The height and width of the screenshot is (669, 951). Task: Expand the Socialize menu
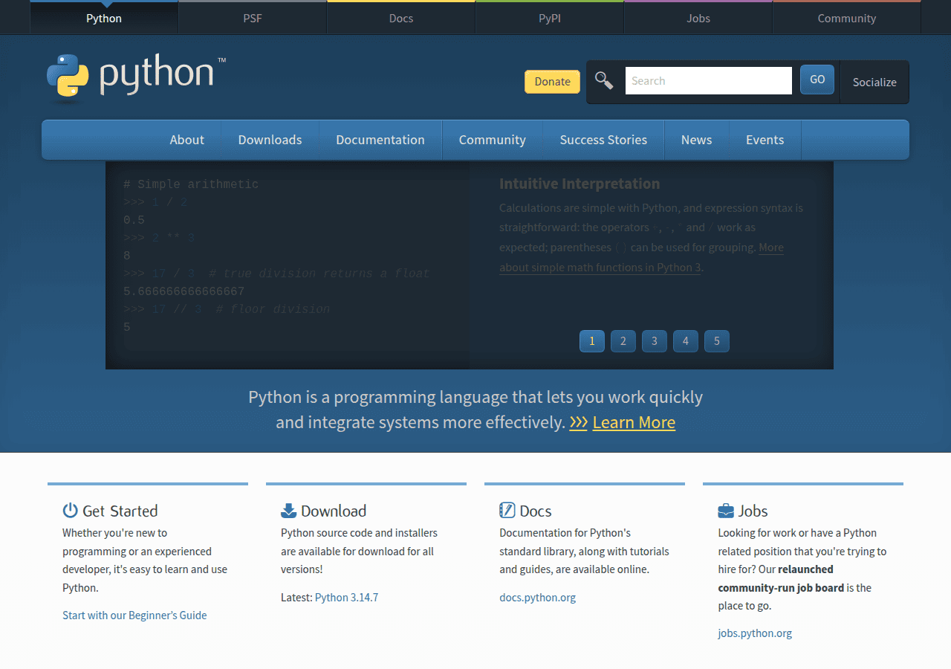click(874, 82)
